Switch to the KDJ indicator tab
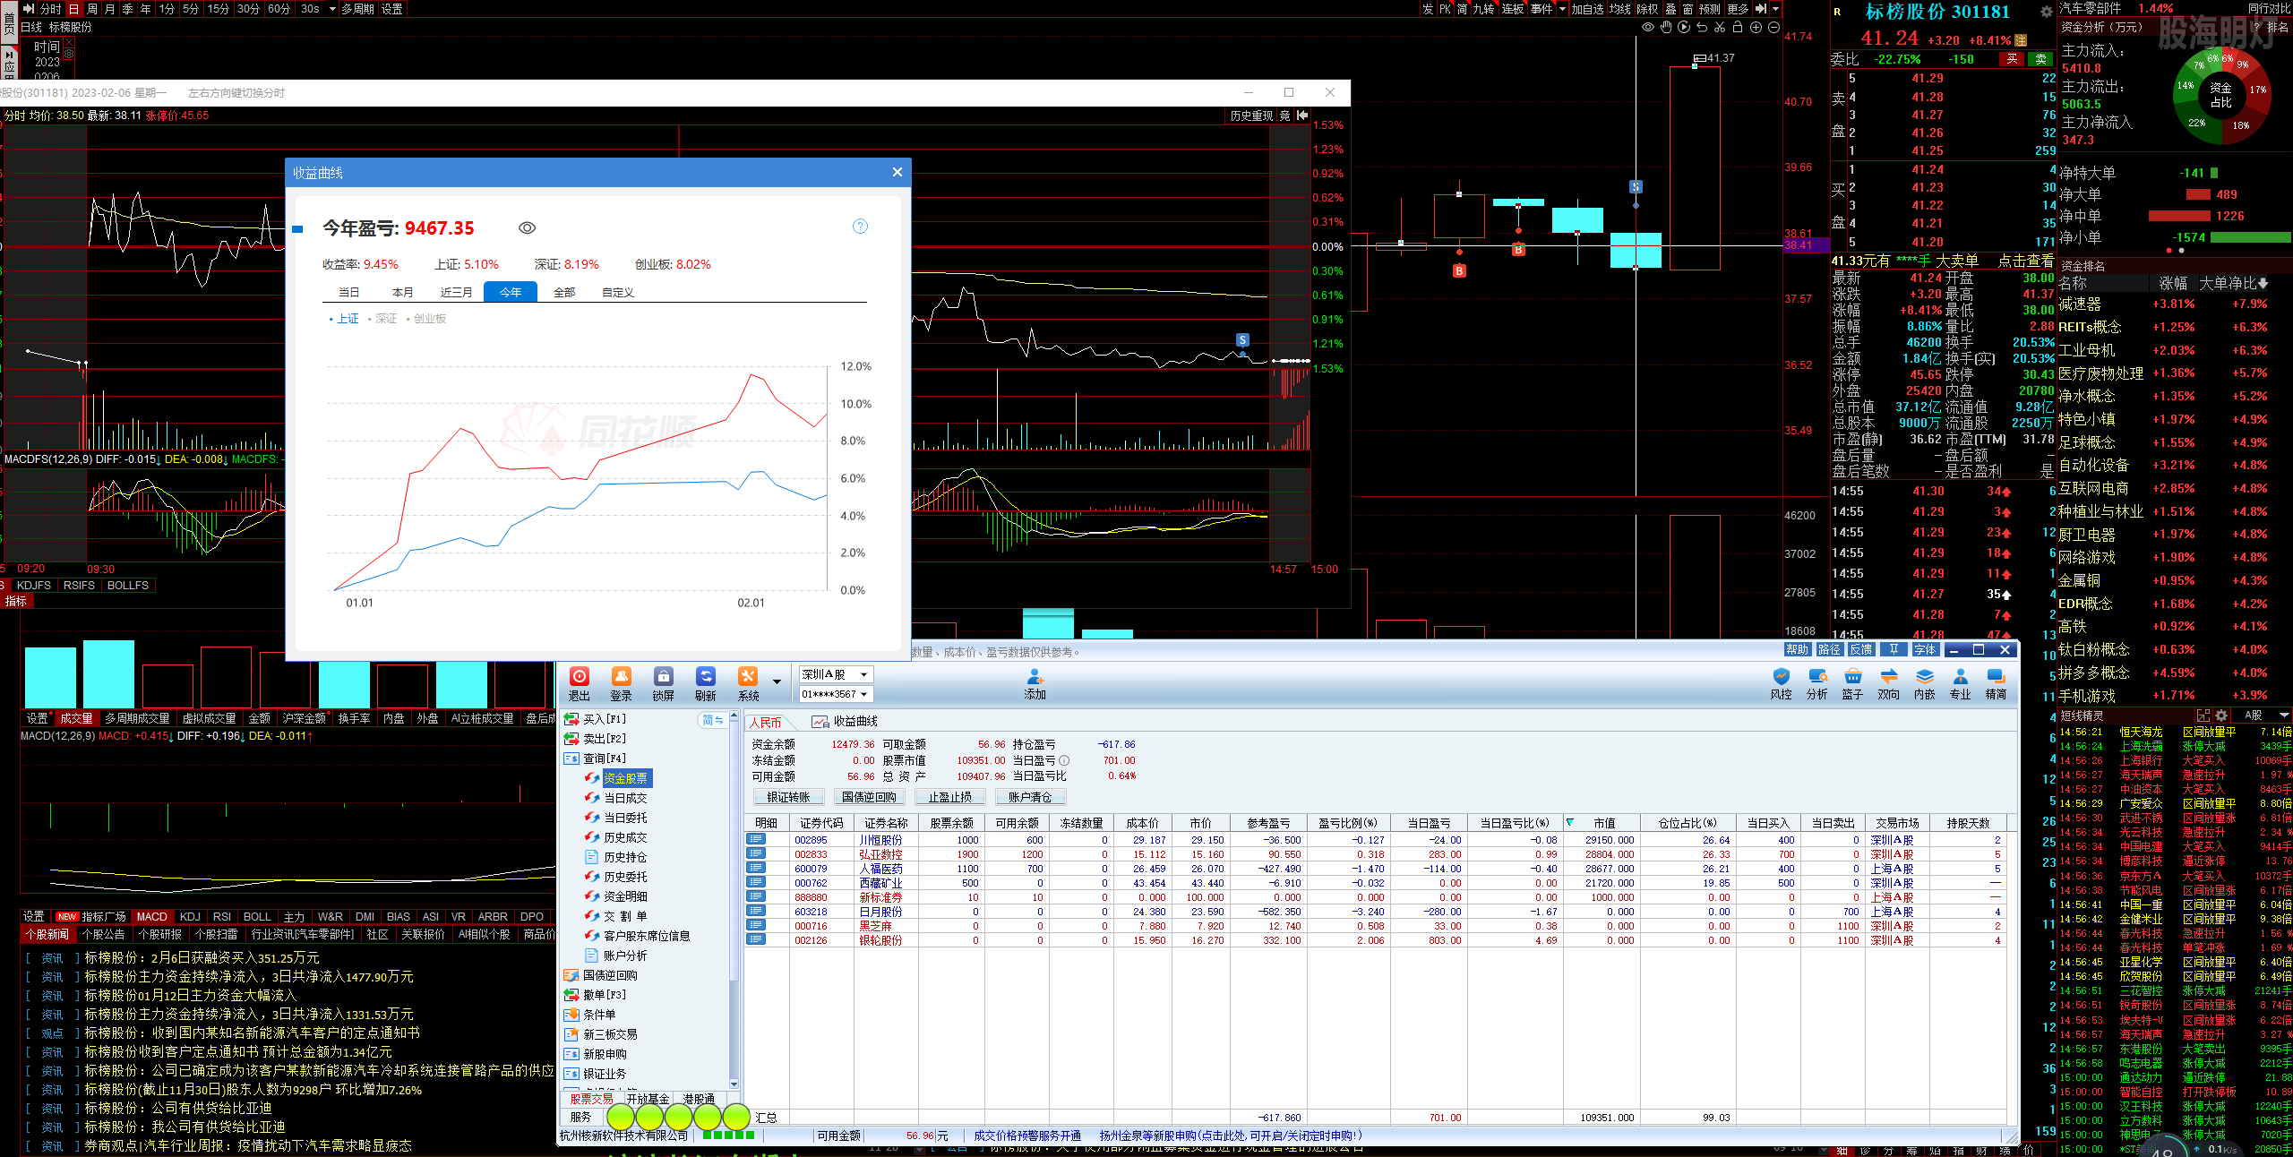Image resolution: width=2293 pixels, height=1157 pixels. pyautogui.click(x=190, y=916)
